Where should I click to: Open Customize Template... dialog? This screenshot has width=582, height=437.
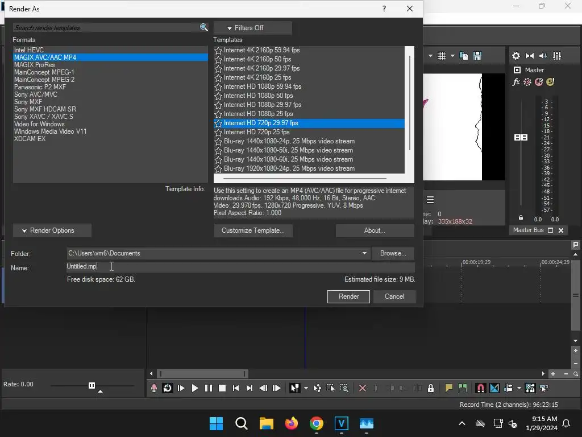(x=253, y=230)
